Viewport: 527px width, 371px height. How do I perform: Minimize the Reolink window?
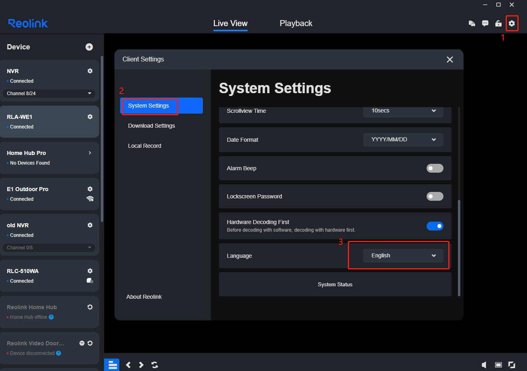[x=485, y=5]
